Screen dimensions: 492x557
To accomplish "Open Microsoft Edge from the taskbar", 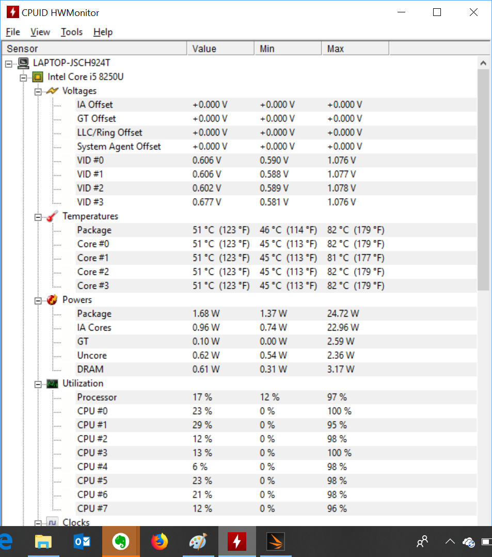I will (x=6, y=542).
